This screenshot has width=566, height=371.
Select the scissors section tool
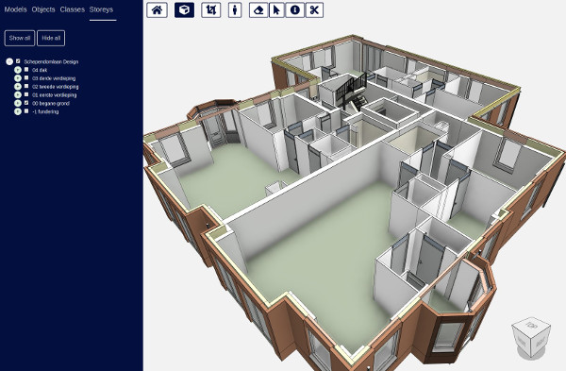pyautogui.click(x=314, y=10)
